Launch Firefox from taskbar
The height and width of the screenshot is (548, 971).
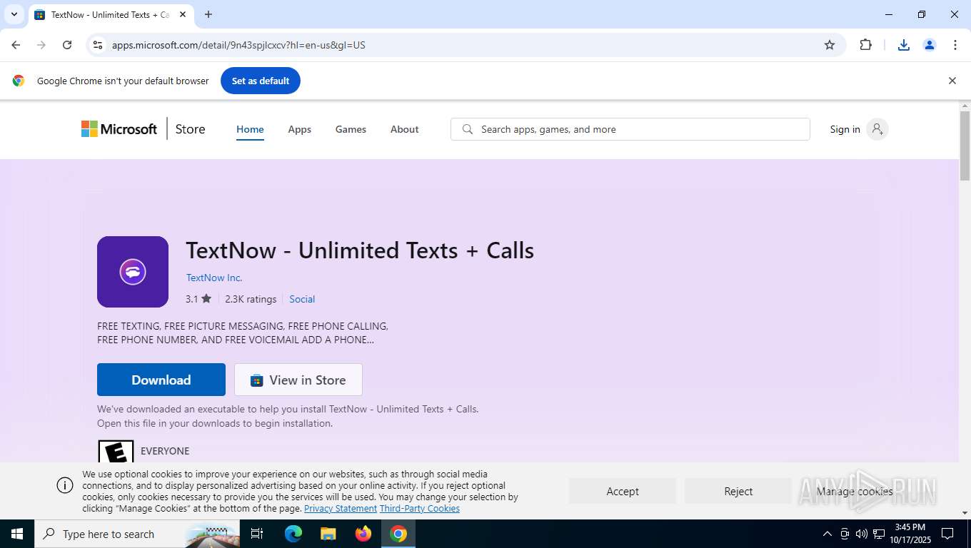click(363, 534)
